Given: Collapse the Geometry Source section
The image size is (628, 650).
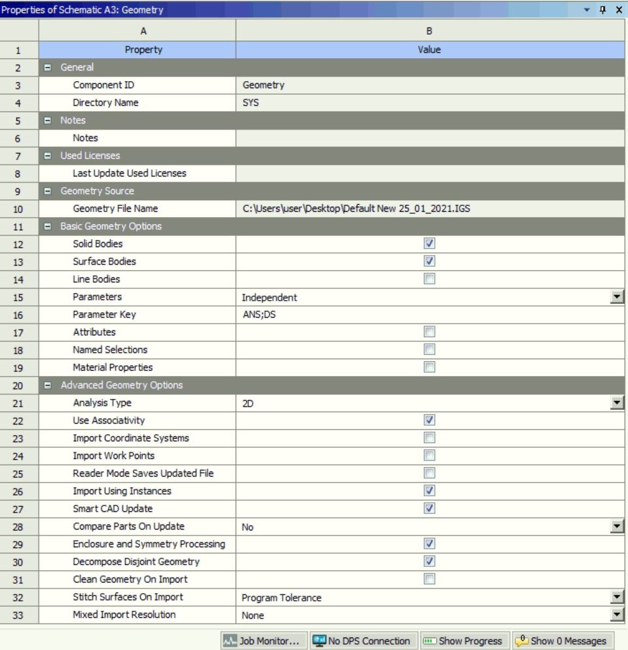Looking at the screenshot, I should [x=48, y=191].
